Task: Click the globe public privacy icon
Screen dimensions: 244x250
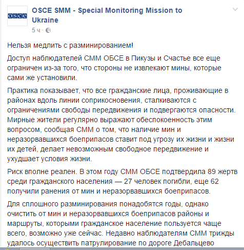Action: 48,30
